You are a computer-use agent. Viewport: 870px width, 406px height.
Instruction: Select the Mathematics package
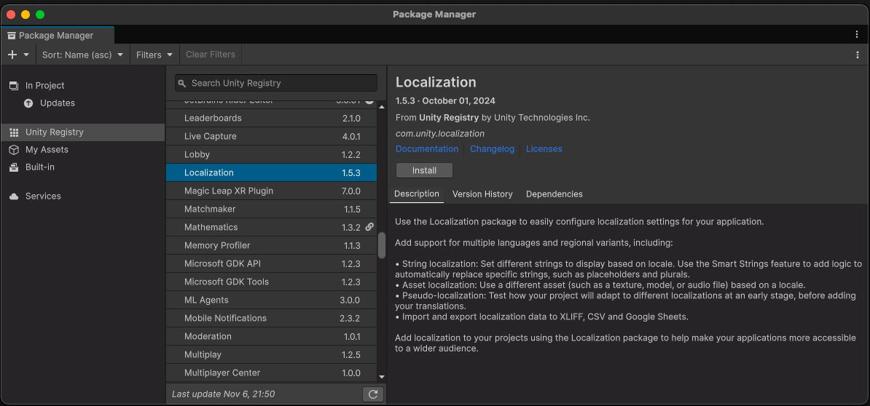click(271, 227)
